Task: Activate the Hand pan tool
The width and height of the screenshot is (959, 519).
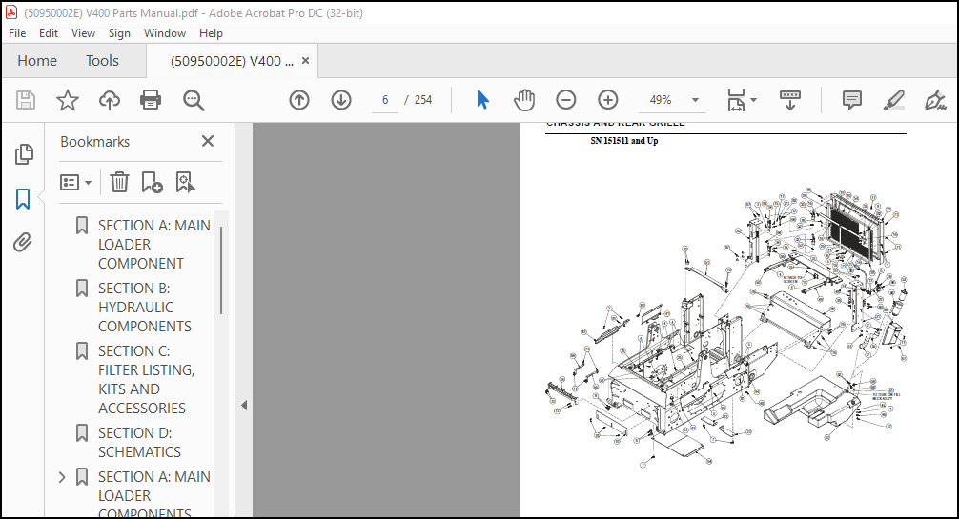Action: click(524, 100)
